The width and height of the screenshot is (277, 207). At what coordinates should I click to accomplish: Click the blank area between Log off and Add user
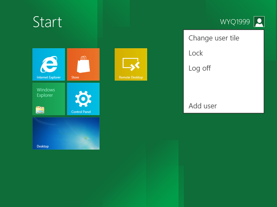pos(224,87)
